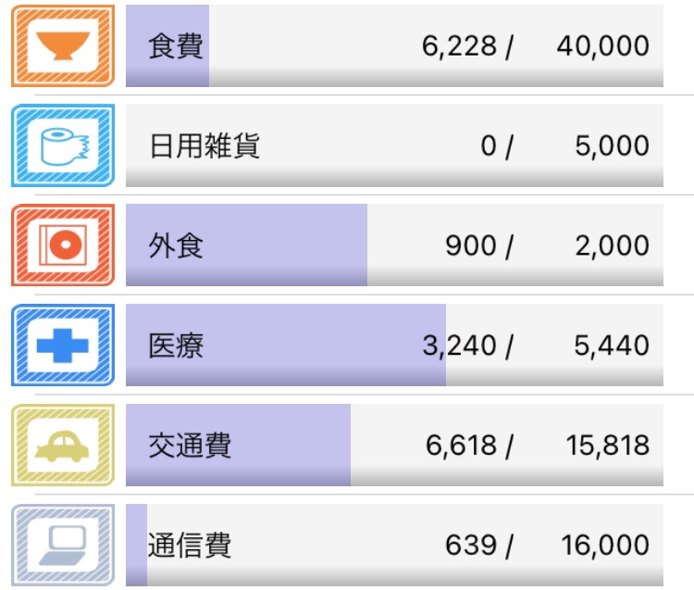Tap the 5,000 sundries budget amount

(x=613, y=145)
